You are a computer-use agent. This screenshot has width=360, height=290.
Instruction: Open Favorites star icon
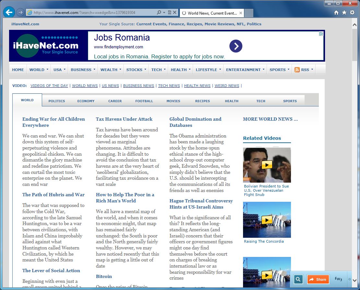coord(344,12)
